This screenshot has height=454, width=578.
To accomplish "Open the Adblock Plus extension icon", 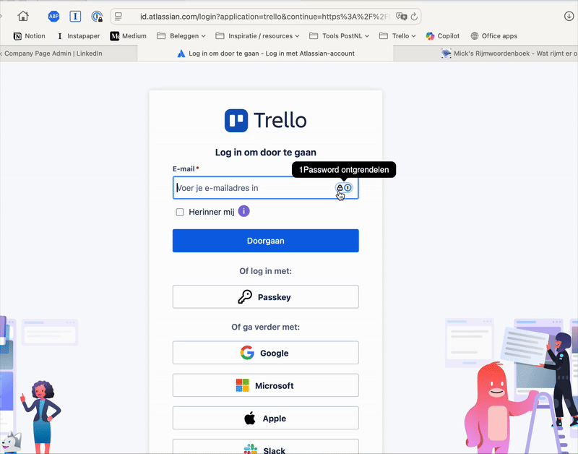I will pyautogui.click(x=53, y=16).
